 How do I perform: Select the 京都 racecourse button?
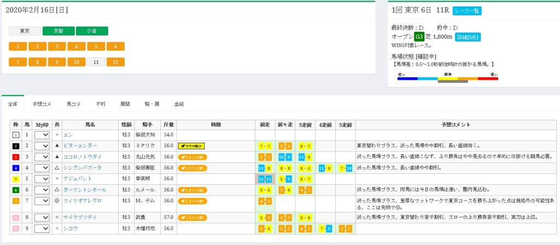pos(58,31)
